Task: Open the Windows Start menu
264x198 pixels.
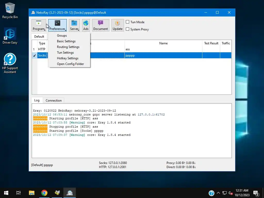Action: 6,193
